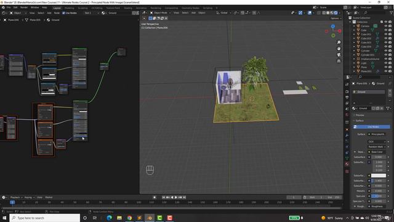Switch to the UV Editing workspace tab
394x222 pixels.
[x=97, y=8]
